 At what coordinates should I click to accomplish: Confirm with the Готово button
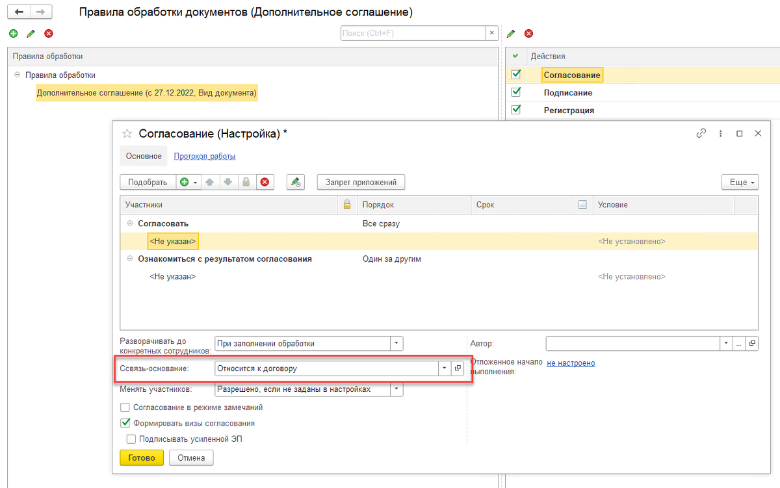click(x=142, y=457)
